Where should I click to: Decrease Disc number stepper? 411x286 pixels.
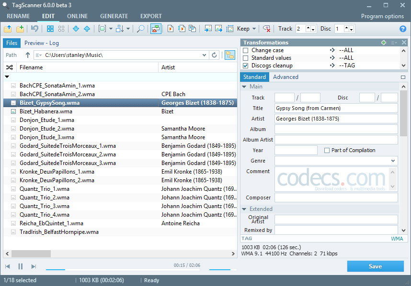coord(352,30)
